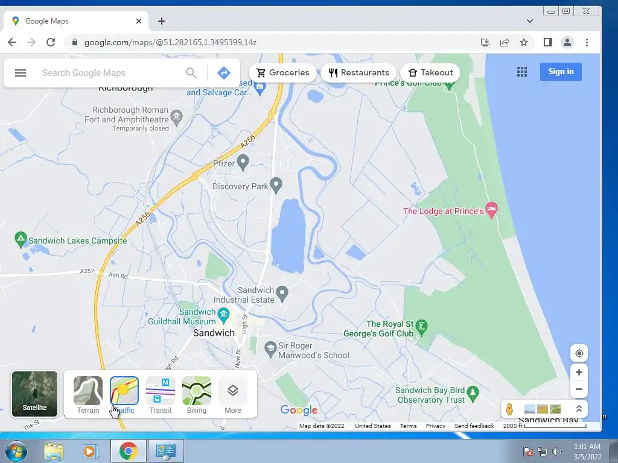Viewport: 618px width, 463px height.
Task: Open Chrome three-dot menu
Action: [x=587, y=42]
